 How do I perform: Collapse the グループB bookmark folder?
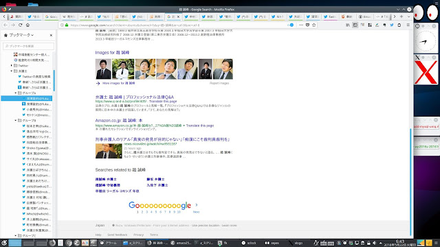16,120
